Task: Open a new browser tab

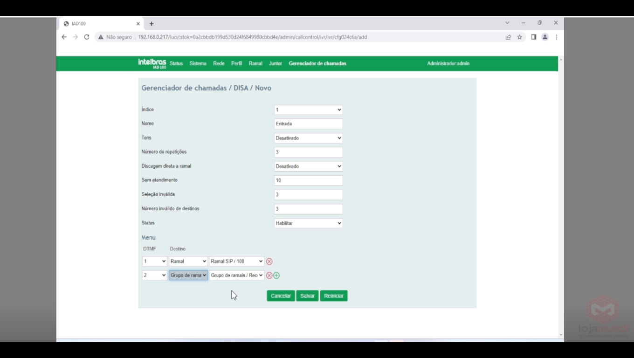Action: tap(152, 24)
